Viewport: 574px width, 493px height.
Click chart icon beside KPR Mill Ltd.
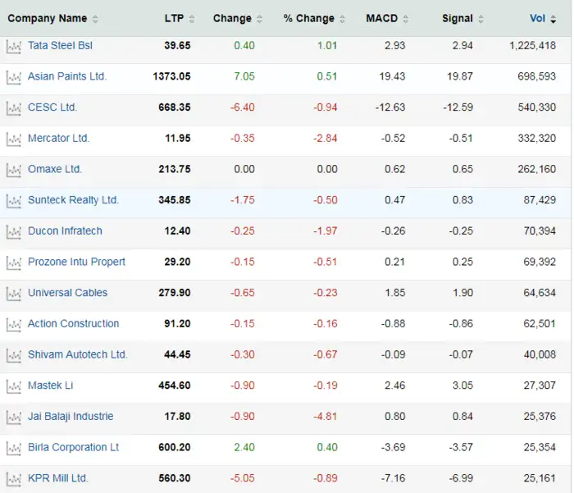tap(12, 479)
